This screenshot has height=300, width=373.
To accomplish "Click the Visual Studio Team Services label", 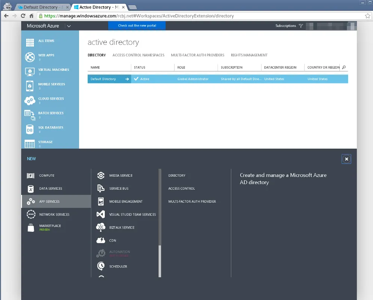I will (132, 214).
